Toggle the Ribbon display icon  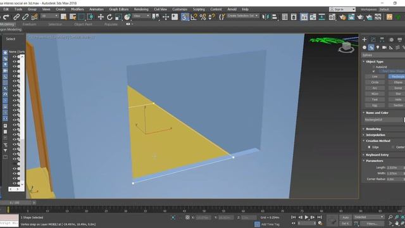coord(304,17)
